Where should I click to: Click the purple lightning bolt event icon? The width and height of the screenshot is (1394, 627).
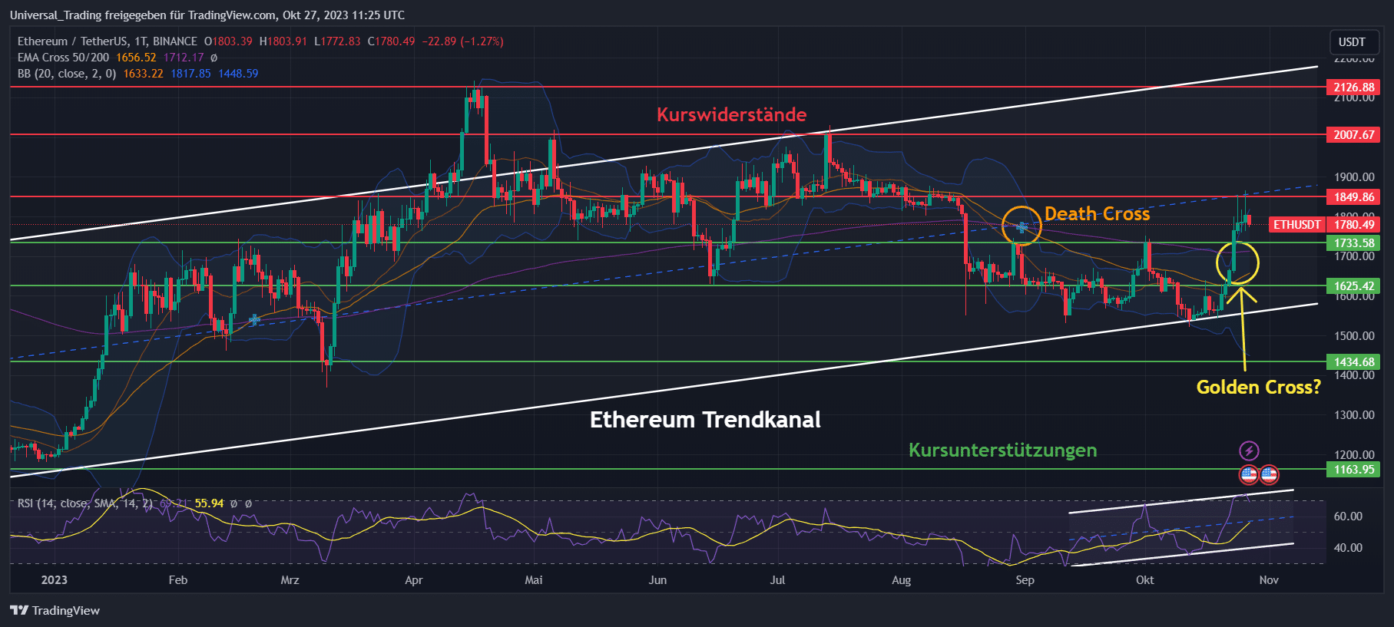coord(1249,450)
